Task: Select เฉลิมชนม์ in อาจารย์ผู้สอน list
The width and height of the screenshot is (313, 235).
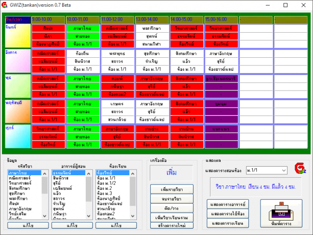Action: click(69, 188)
